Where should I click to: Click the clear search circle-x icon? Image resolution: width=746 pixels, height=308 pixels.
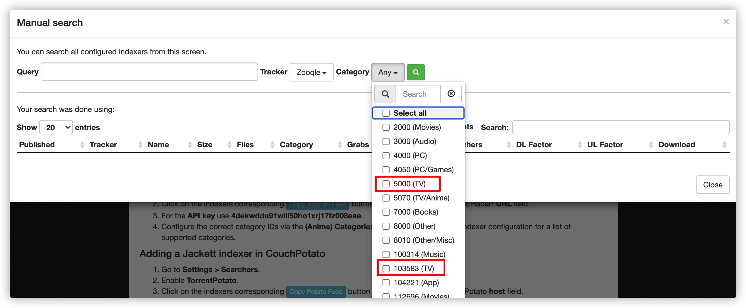(451, 93)
